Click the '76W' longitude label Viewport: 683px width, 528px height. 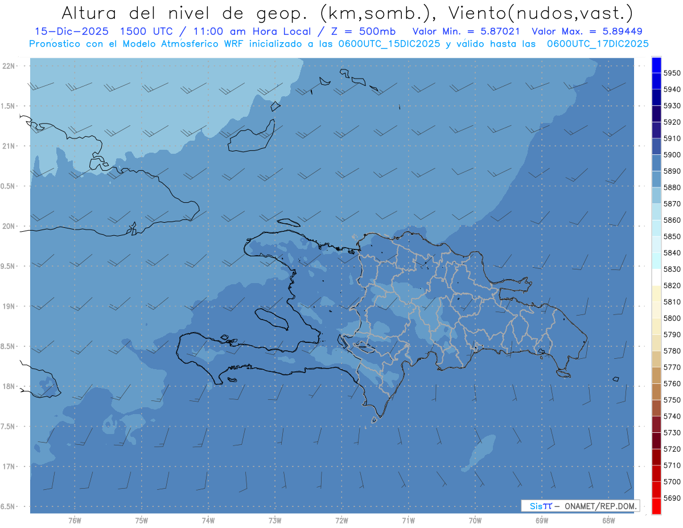[75, 521]
